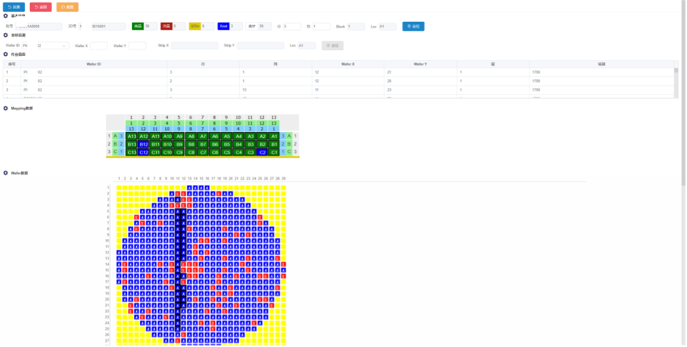
Task: Click the red 次品 legend swatch
Action: tap(167, 26)
